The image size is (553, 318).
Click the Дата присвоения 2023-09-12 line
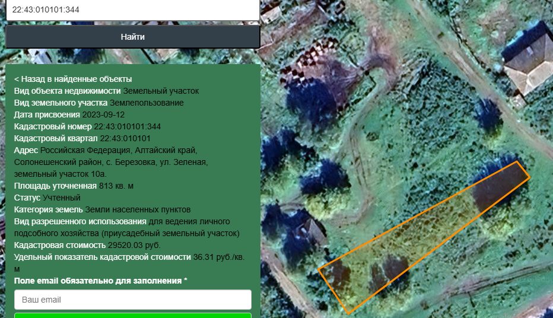tap(69, 115)
